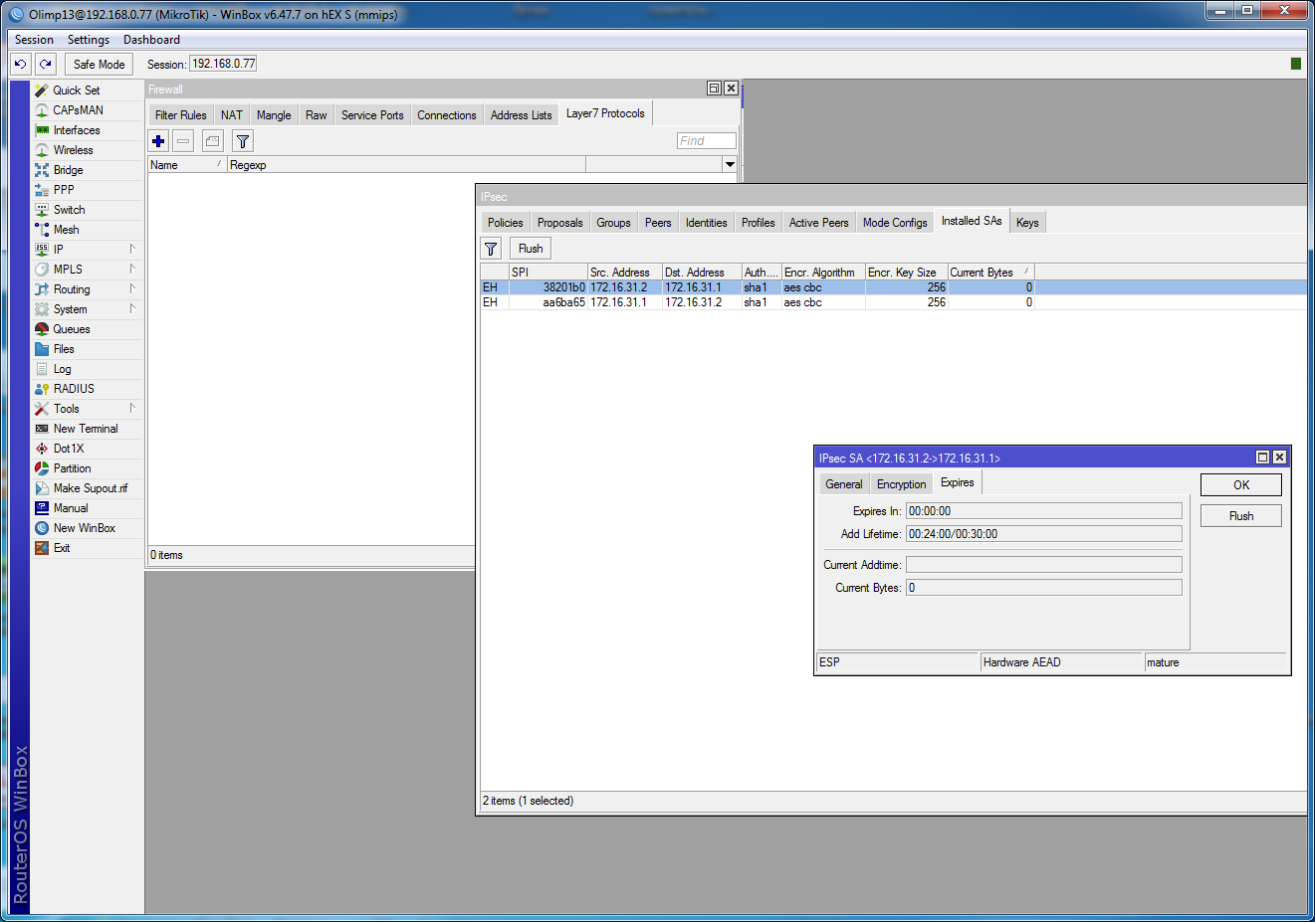This screenshot has width=1315, height=922.
Task: Click the comment icon in Firewall toolbar
Action: pos(212,141)
